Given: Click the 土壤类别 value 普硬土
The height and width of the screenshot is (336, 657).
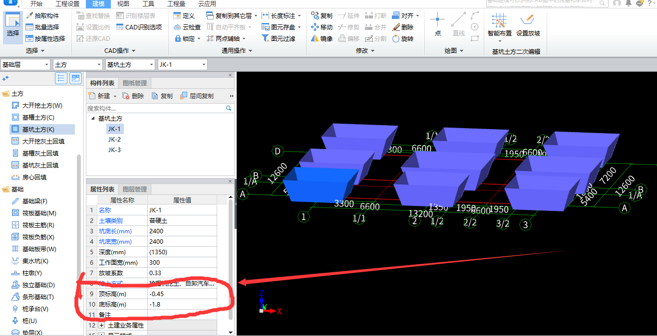Looking at the screenshot, I should (x=182, y=221).
